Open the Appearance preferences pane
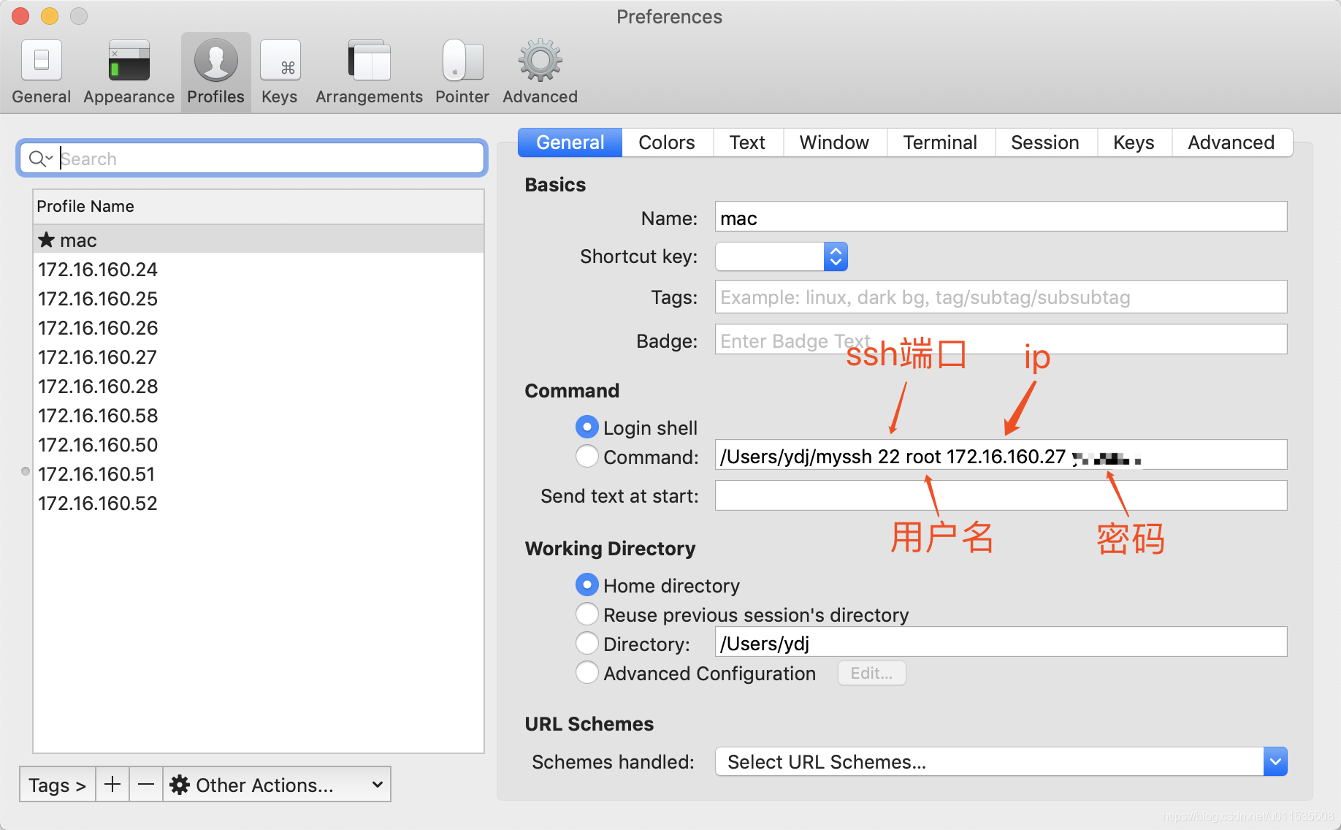The image size is (1341, 830). point(128,69)
